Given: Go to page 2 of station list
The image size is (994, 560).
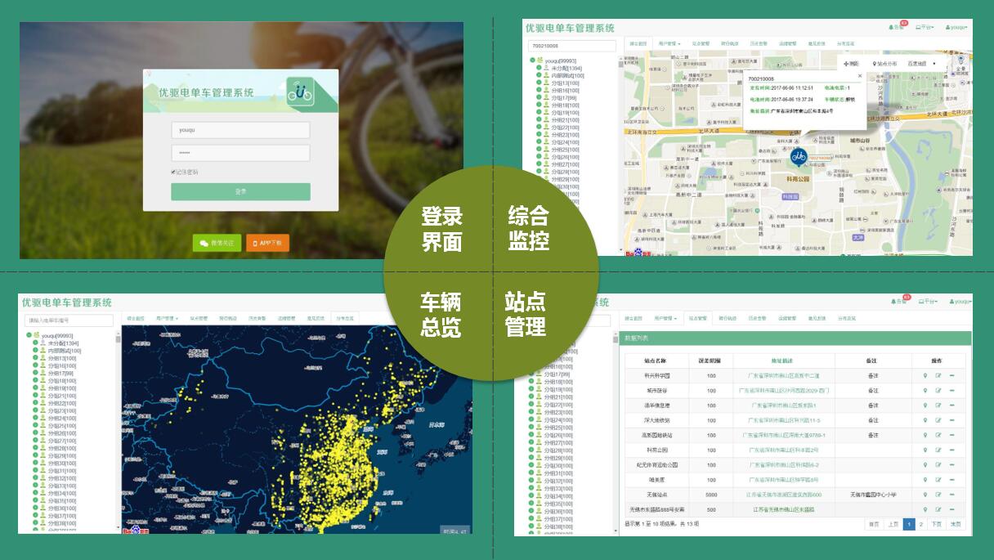Looking at the screenshot, I should tap(921, 524).
